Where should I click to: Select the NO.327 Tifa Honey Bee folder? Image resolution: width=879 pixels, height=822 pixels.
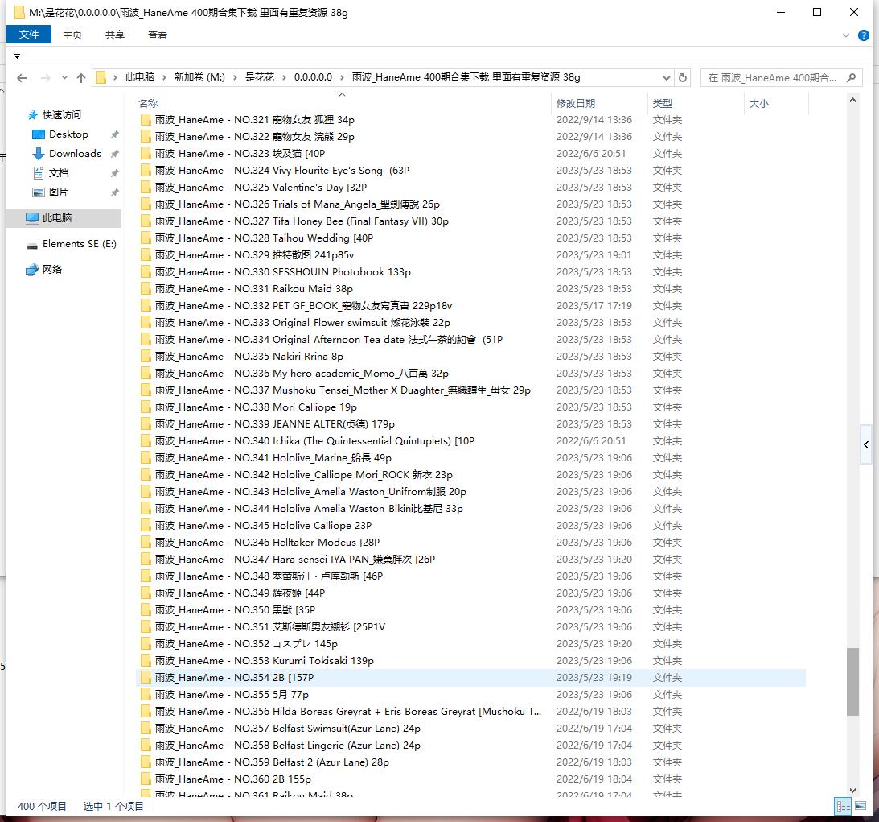[302, 221]
